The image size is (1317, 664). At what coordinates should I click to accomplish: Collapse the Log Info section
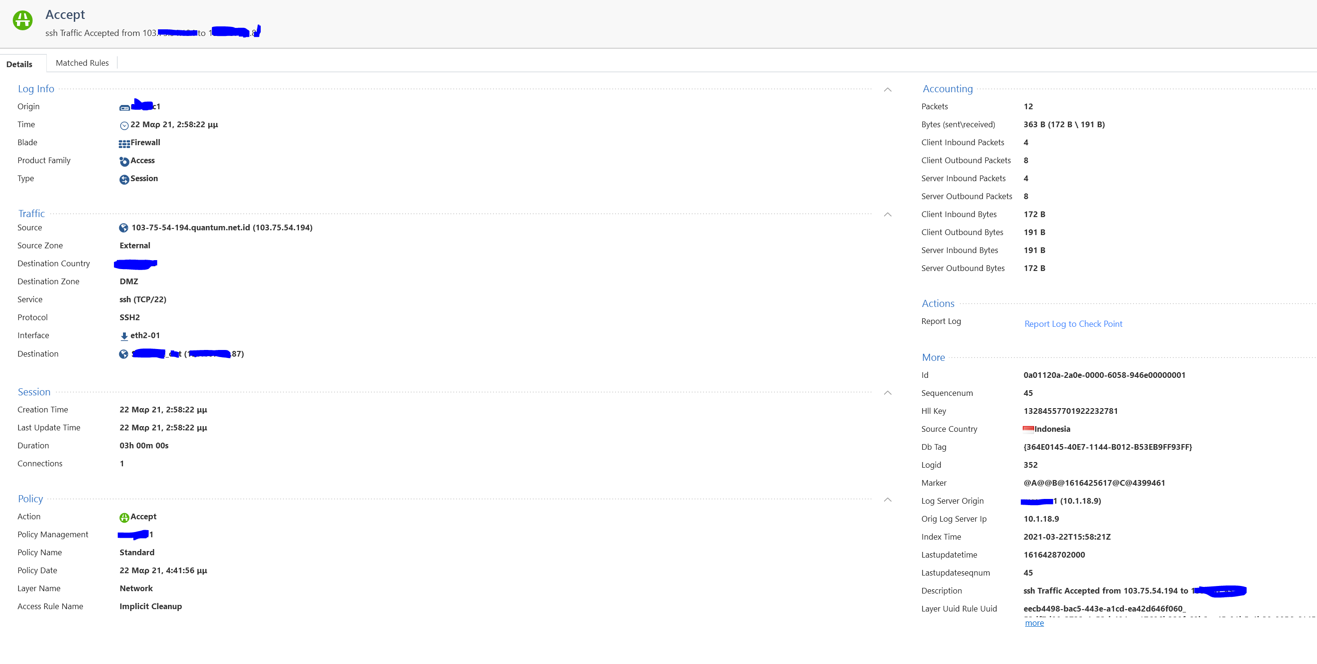pyautogui.click(x=887, y=89)
